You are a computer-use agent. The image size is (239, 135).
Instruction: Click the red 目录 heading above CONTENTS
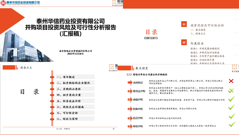pyautogui.click(x=151, y=32)
